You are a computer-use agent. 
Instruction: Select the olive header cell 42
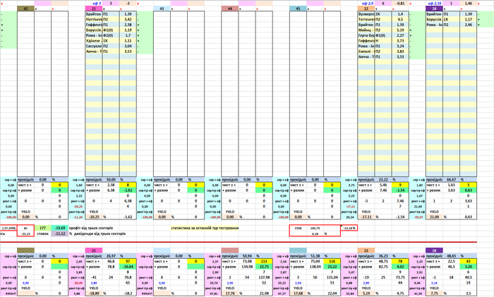25,8
